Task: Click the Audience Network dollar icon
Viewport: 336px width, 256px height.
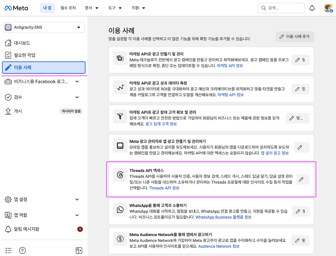Action: pyautogui.click(x=120, y=239)
